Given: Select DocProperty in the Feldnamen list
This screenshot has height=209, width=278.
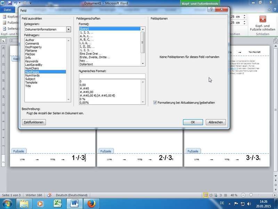Looking at the screenshot, I should click(33, 47).
